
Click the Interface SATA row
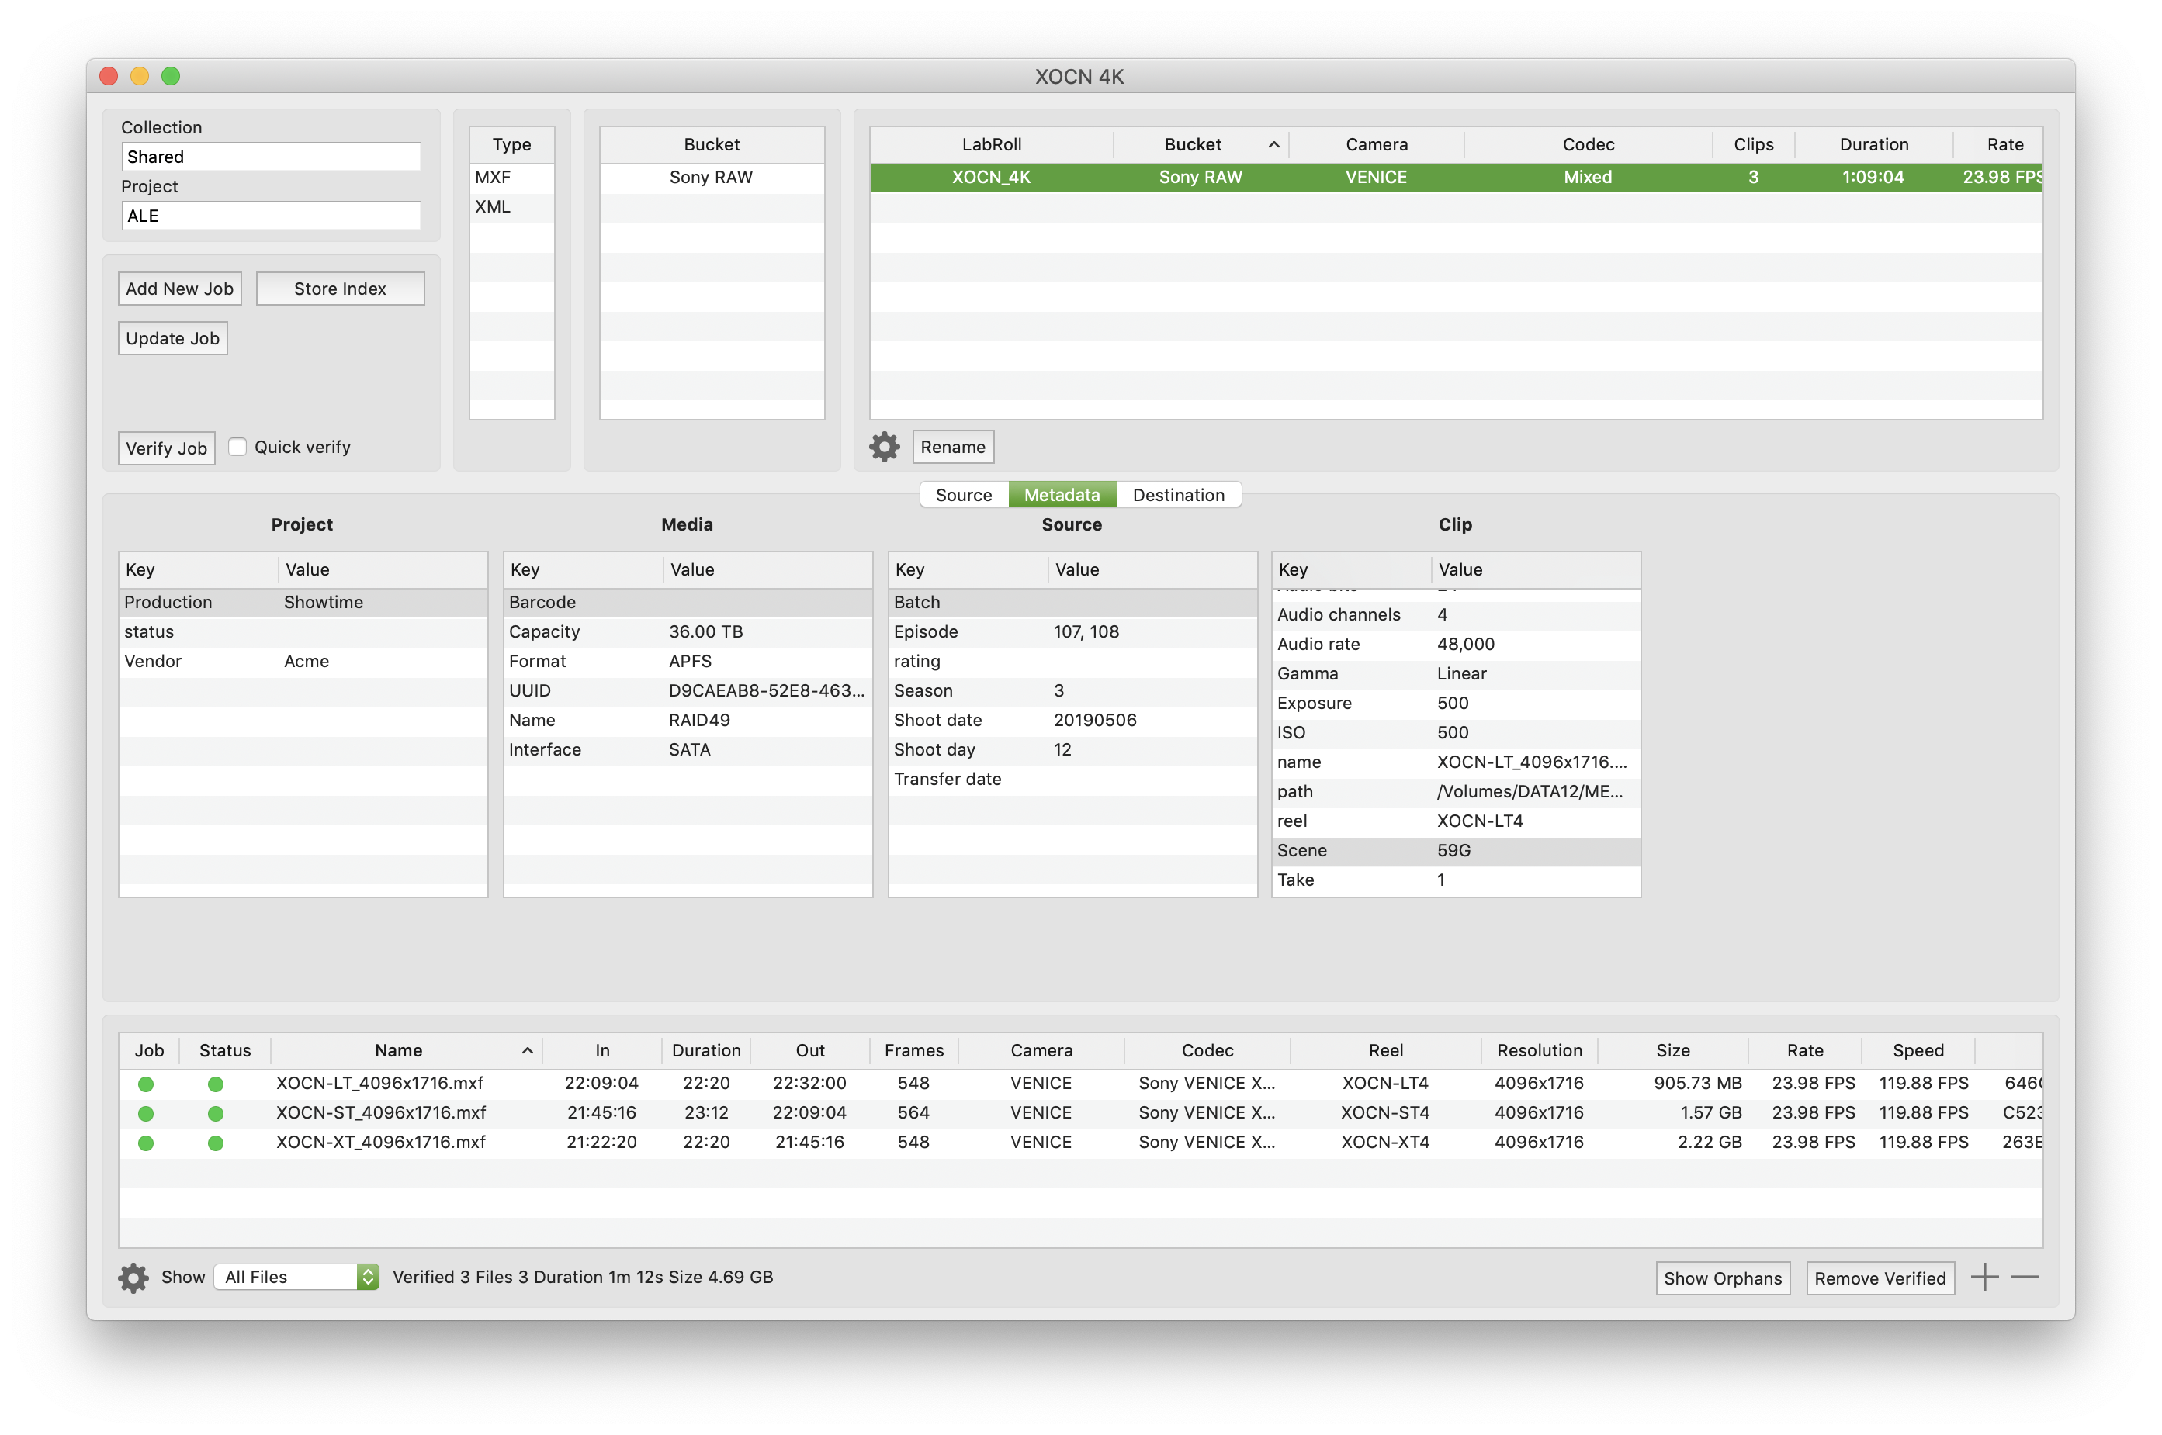pos(688,749)
